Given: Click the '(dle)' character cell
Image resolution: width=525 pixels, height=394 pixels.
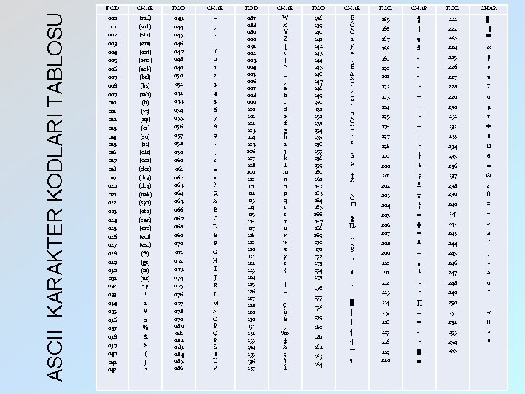Looking at the screenshot, I should (x=145, y=152).
